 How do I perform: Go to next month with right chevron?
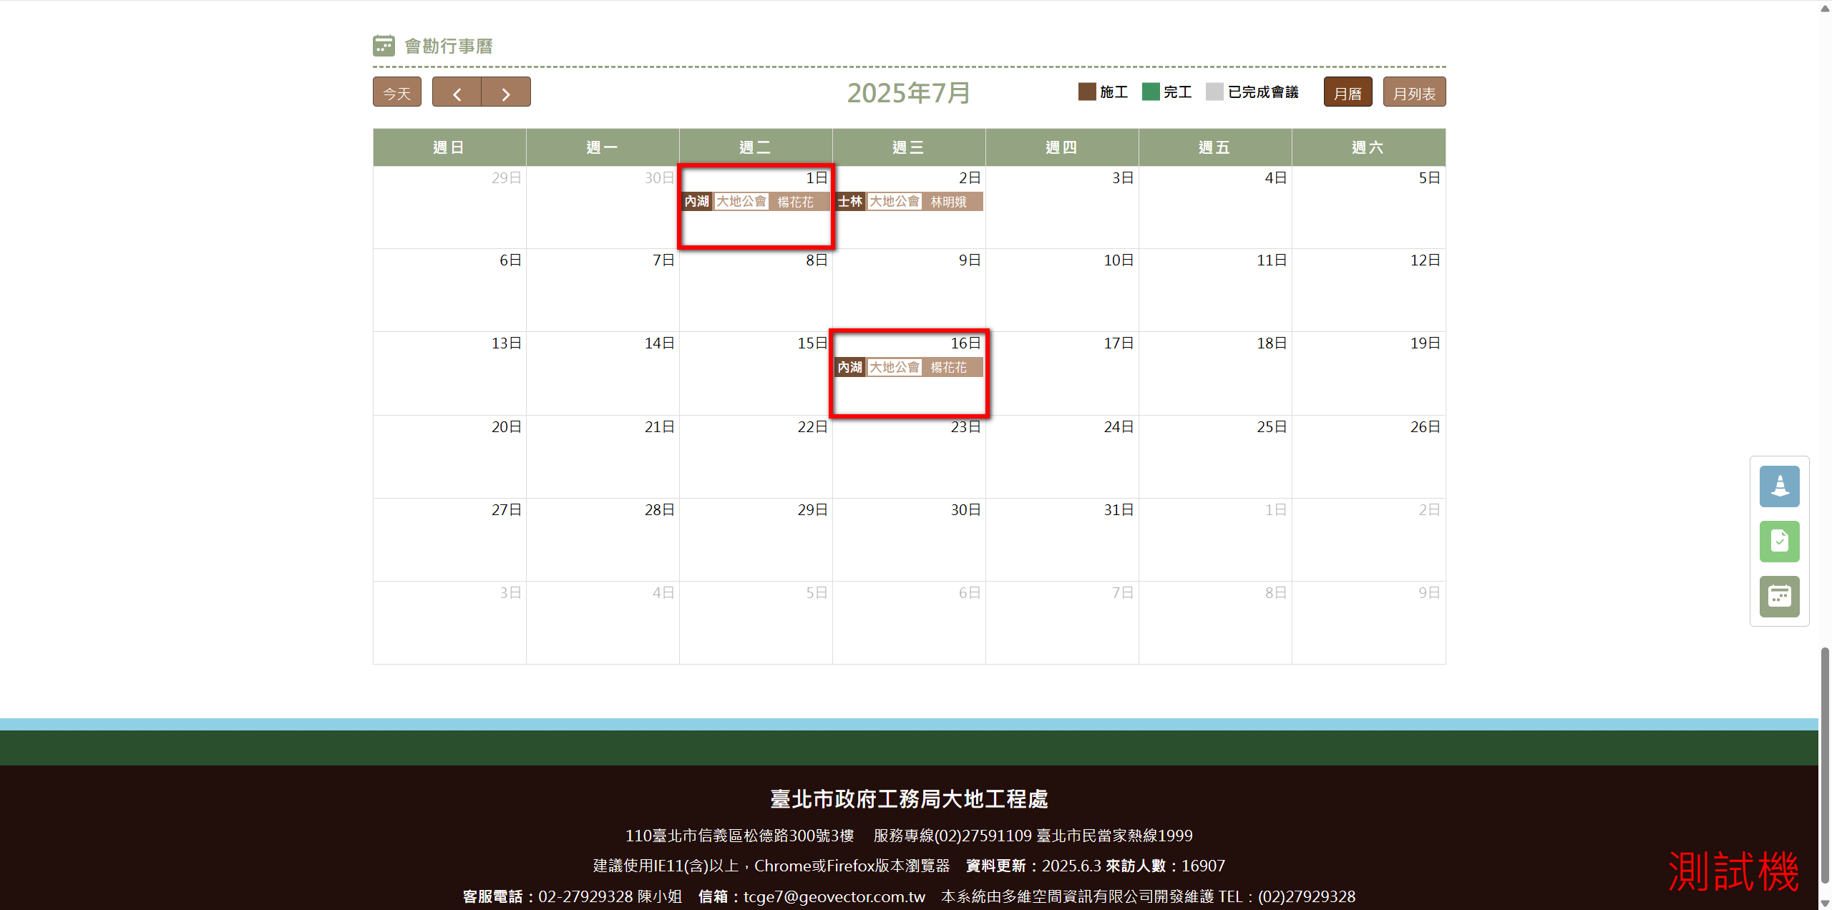pyautogui.click(x=506, y=93)
